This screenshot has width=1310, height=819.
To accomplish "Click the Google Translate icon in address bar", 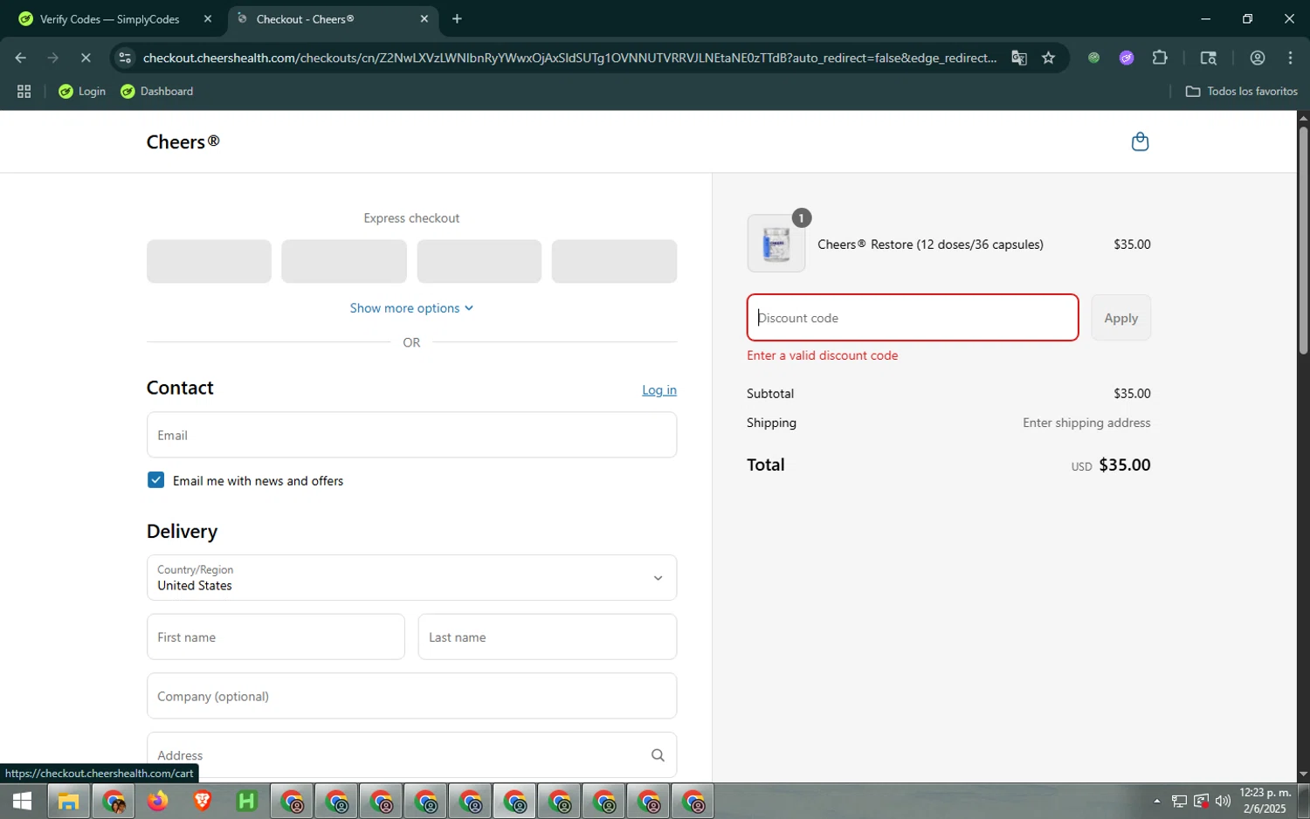I will tap(1019, 58).
